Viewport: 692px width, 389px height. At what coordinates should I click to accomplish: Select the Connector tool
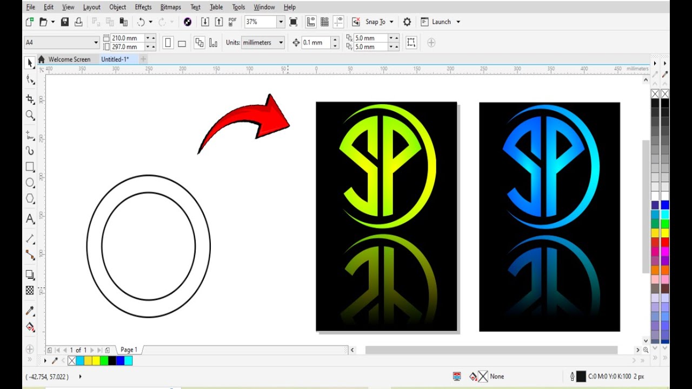point(30,255)
